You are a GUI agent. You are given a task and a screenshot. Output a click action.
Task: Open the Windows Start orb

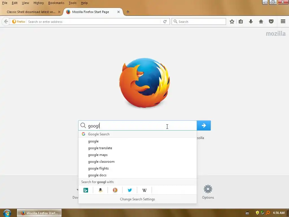[x=7, y=213]
